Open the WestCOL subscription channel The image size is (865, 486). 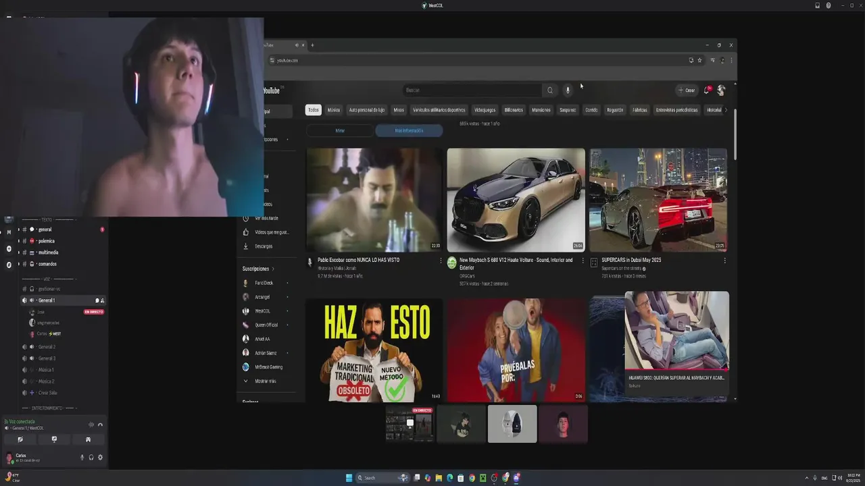262,311
